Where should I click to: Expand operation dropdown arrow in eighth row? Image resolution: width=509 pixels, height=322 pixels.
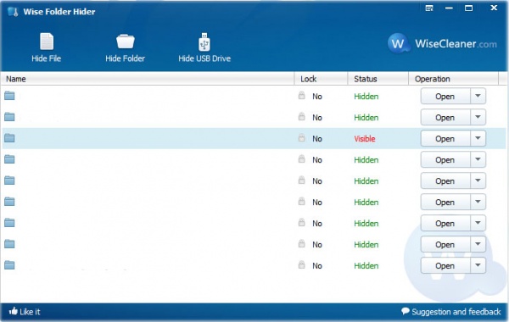(x=478, y=245)
